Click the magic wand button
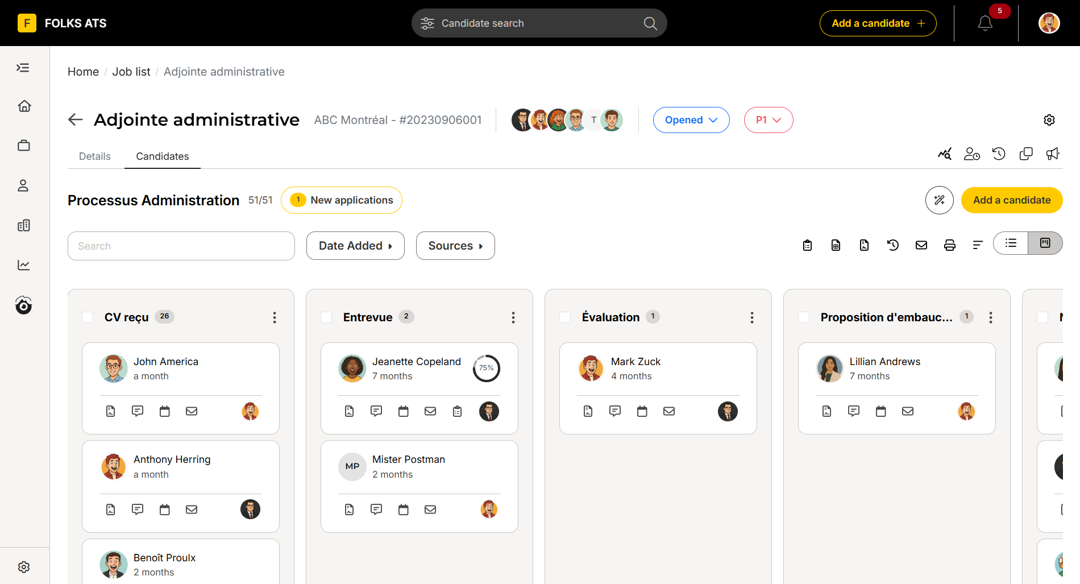 [940, 200]
